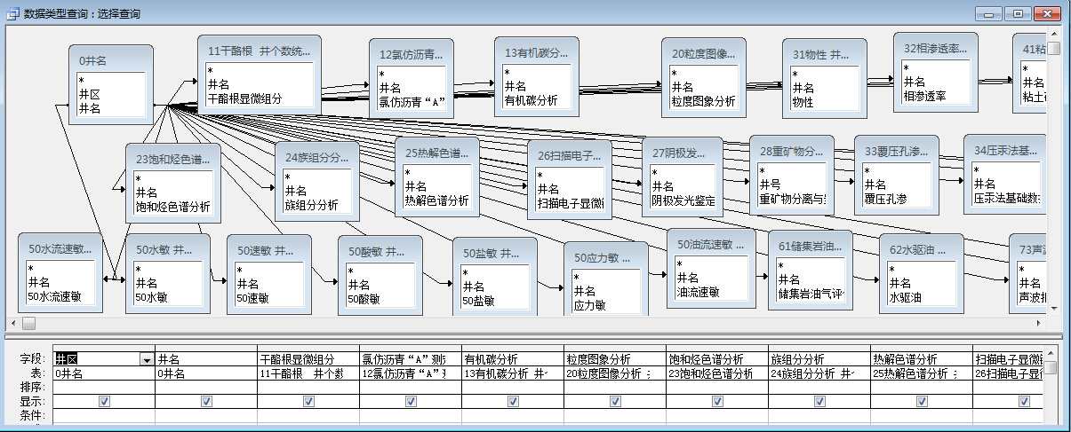Select 阴极发光鉴定 field in 27阴极发 table
Image resolution: width=1071 pixels, height=432 pixels.
(683, 200)
